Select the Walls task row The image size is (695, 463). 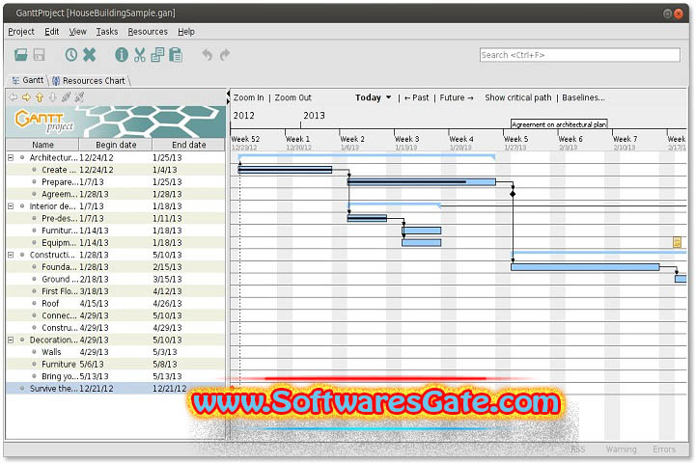(x=116, y=352)
